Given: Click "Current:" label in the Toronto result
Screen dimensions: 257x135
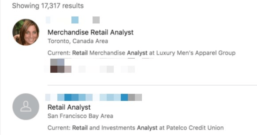Looking at the screenshot, I should point(59,53).
